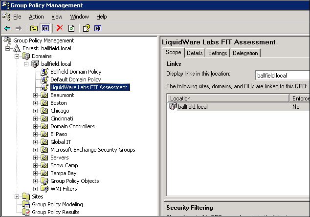Open the Help toolbar icon

coord(86,28)
